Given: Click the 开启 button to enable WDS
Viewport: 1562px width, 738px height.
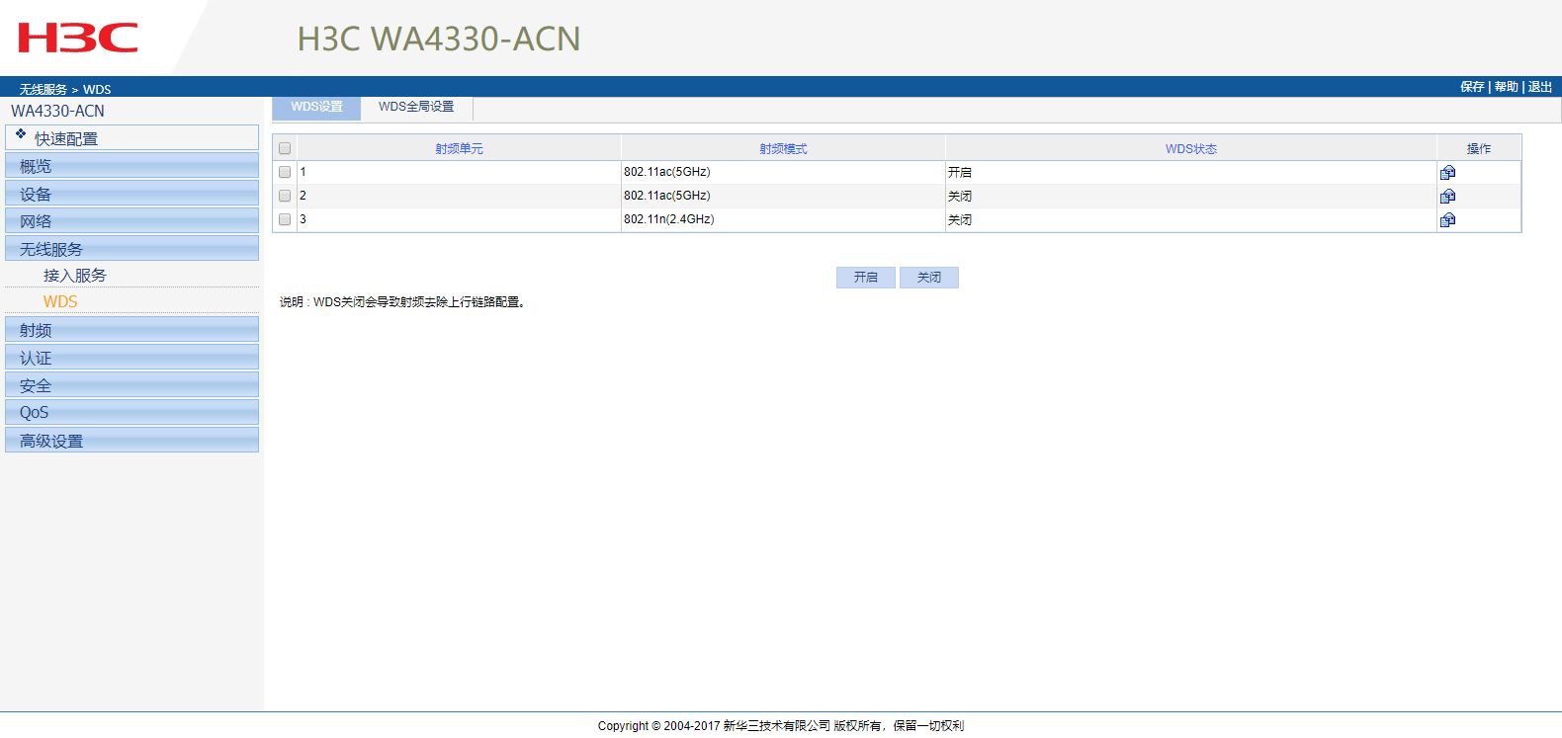Looking at the screenshot, I should coord(866,278).
